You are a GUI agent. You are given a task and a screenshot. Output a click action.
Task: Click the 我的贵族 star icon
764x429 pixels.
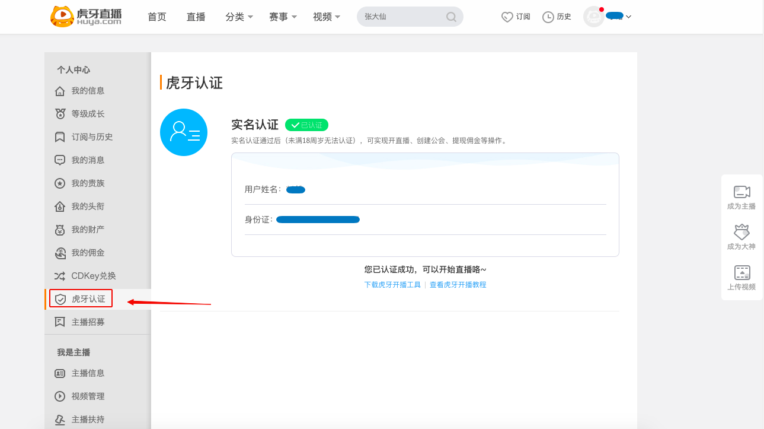click(x=60, y=183)
